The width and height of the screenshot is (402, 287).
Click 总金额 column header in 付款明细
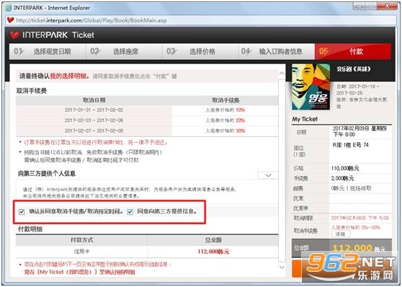(213, 240)
